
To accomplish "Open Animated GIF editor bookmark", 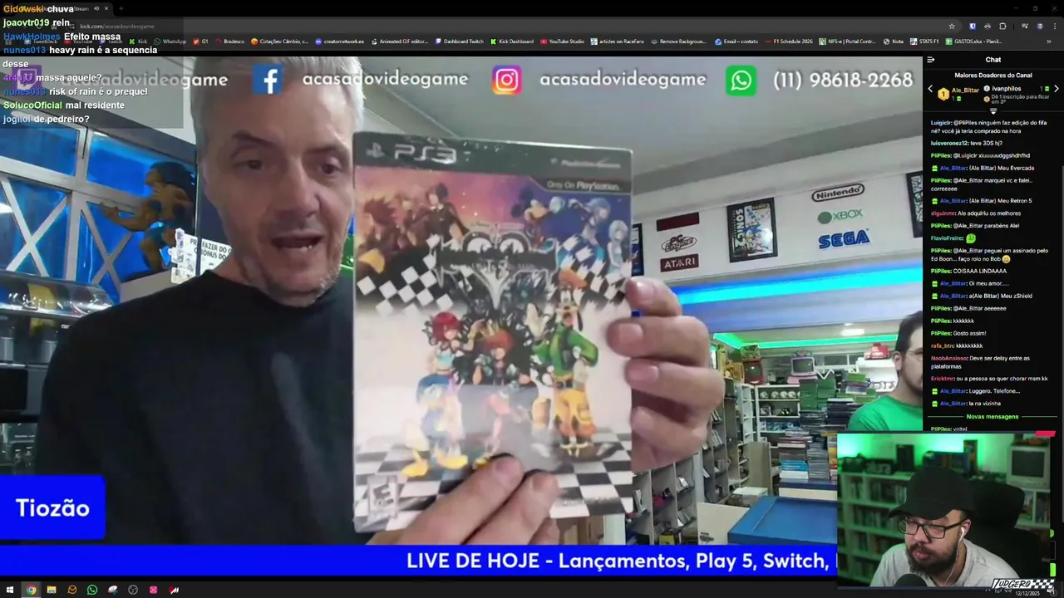I will (399, 41).
